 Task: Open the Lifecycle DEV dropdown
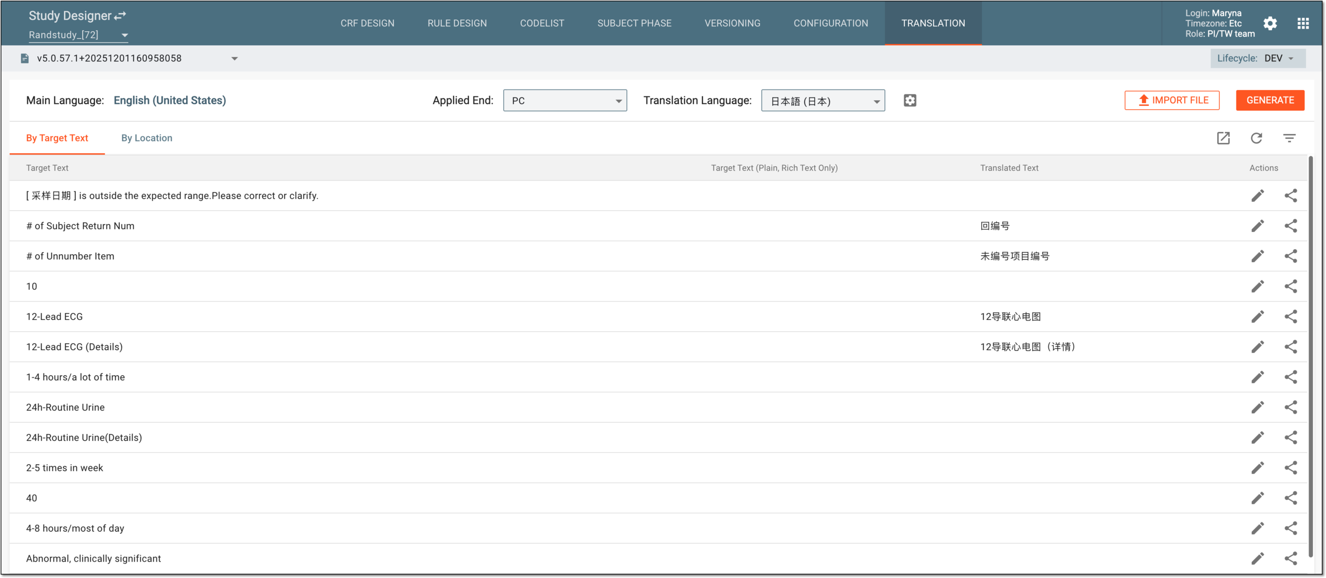click(x=1258, y=58)
